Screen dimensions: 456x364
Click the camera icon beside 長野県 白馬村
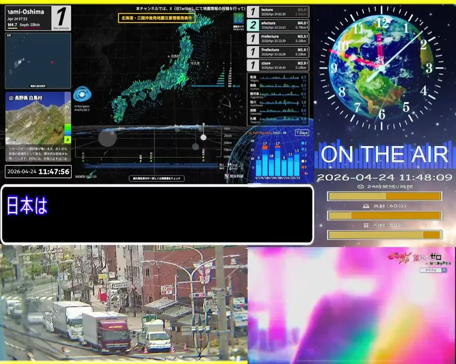[x=11, y=98]
